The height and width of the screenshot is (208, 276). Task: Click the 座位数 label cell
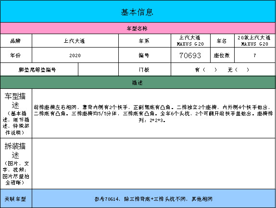click(x=222, y=55)
